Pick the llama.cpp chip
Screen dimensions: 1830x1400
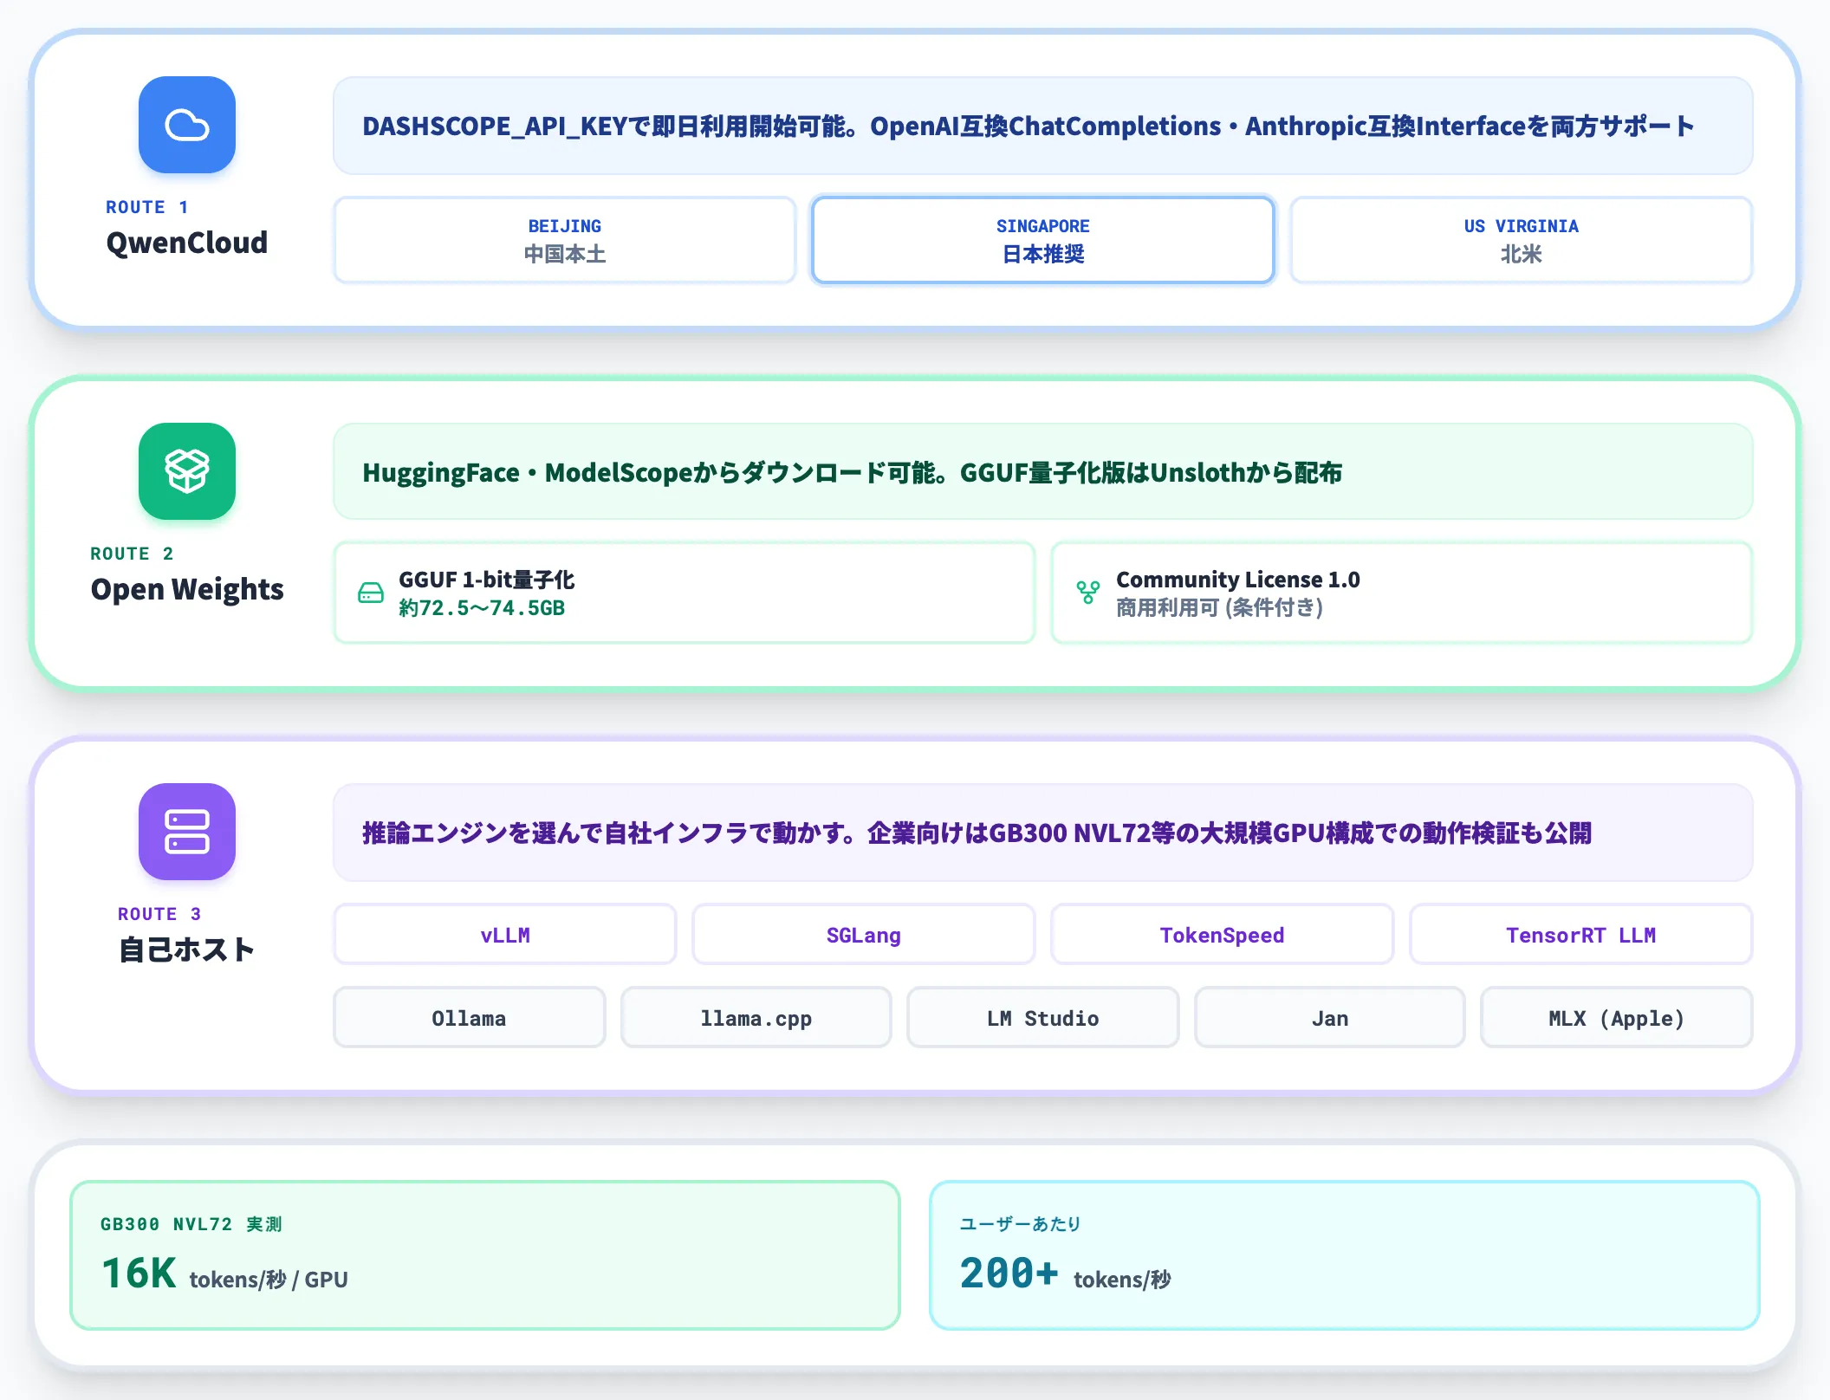point(756,1017)
